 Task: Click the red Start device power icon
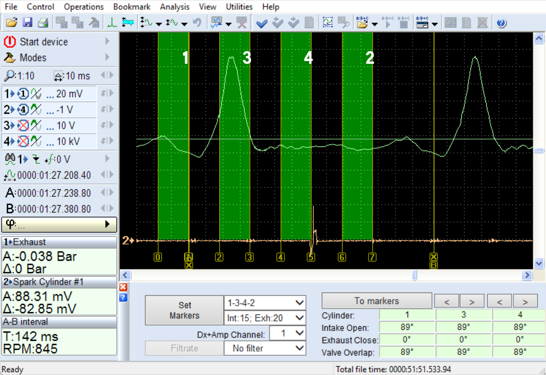tap(10, 41)
